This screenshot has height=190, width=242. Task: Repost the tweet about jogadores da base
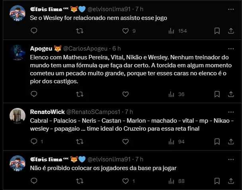80,181
